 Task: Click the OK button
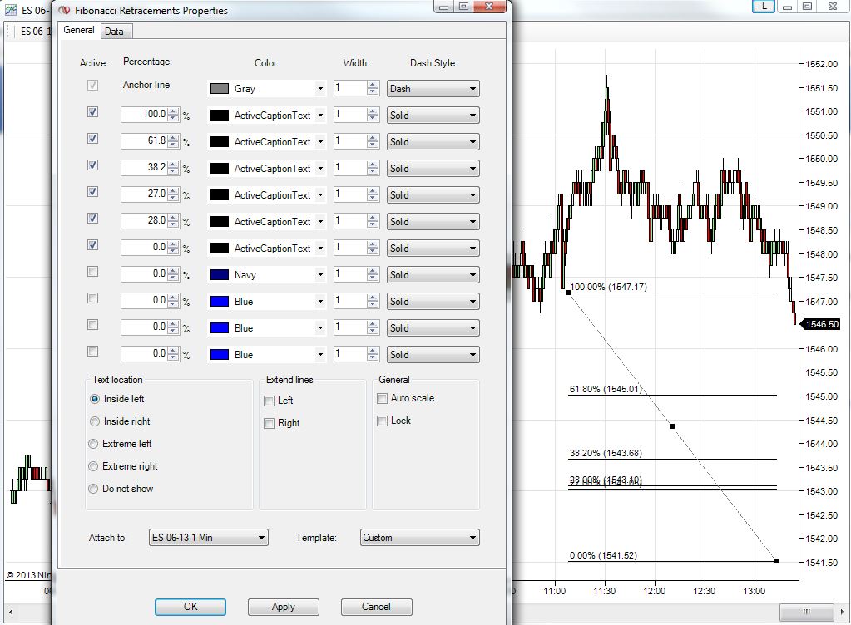tap(190, 607)
